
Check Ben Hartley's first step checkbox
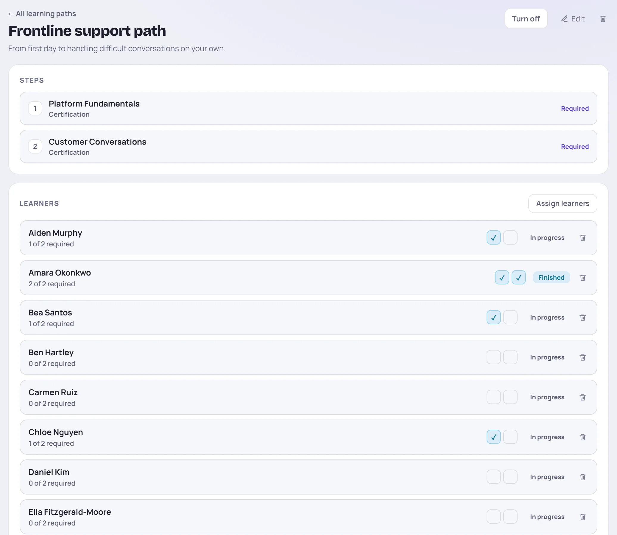[x=493, y=357]
